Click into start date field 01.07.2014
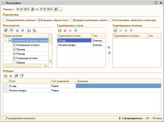The height and width of the screenshot is (122, 164). click(24, 9)
